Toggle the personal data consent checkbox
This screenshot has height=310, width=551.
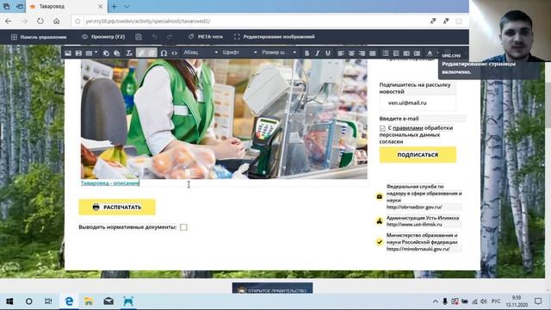(382, 128)
